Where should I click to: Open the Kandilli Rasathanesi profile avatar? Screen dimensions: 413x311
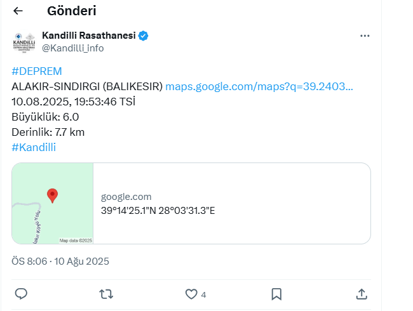(24, 43)
